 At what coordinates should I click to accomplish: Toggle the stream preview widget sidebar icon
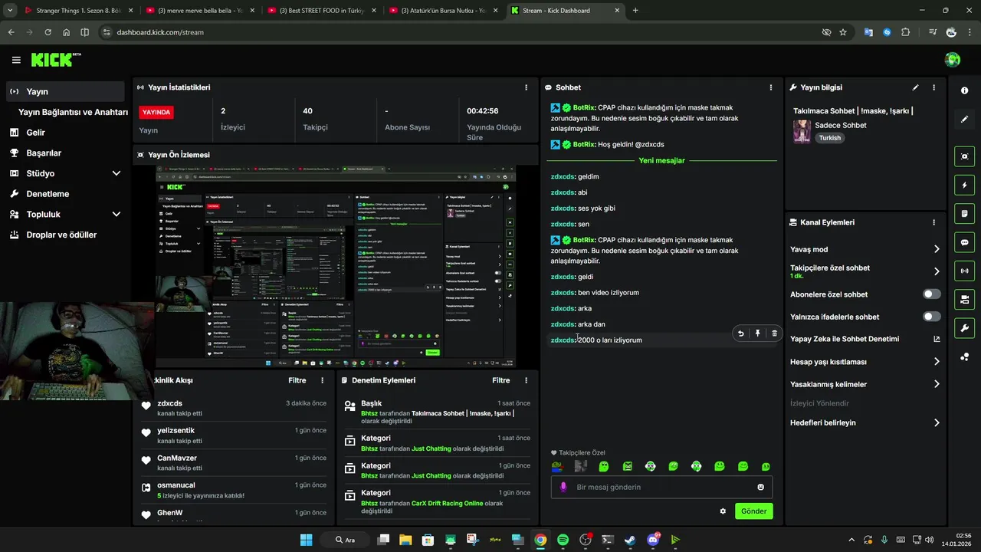pos(964,156)
